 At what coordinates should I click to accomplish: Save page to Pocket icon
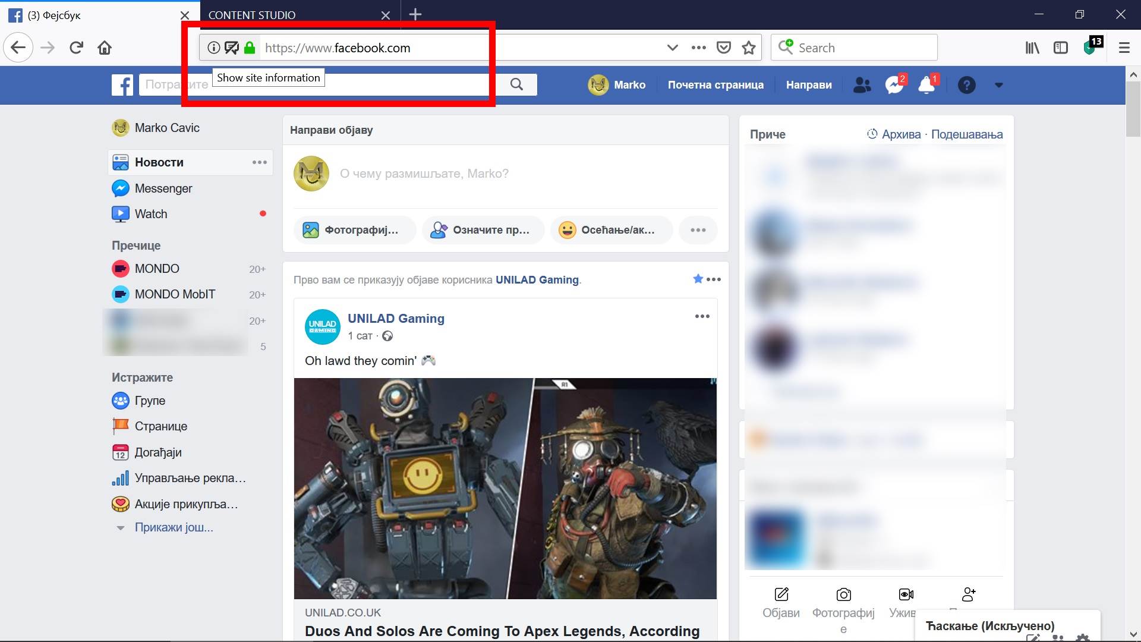pos(723,48)
